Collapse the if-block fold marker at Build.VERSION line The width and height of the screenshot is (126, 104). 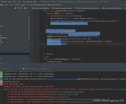(x=39, y=19)
